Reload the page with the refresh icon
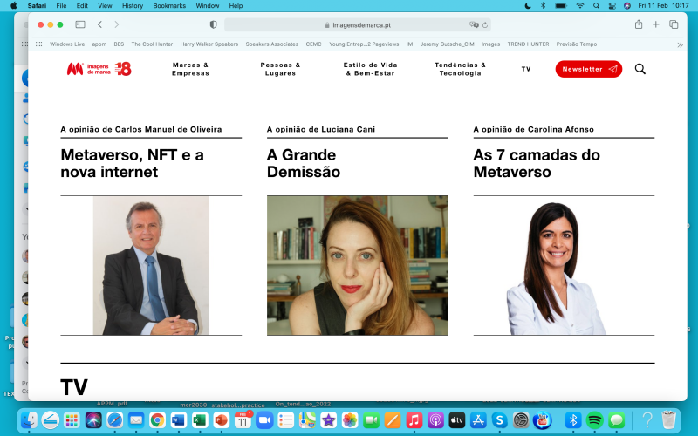 485,25
